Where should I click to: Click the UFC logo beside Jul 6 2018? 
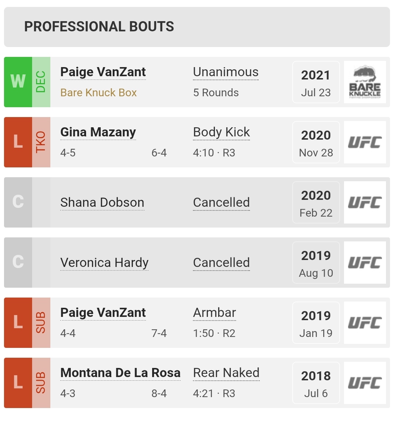(365, 383)
